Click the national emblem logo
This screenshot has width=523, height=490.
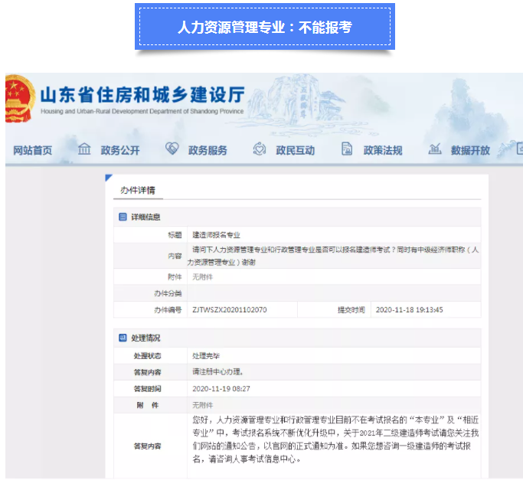point(18,99)
